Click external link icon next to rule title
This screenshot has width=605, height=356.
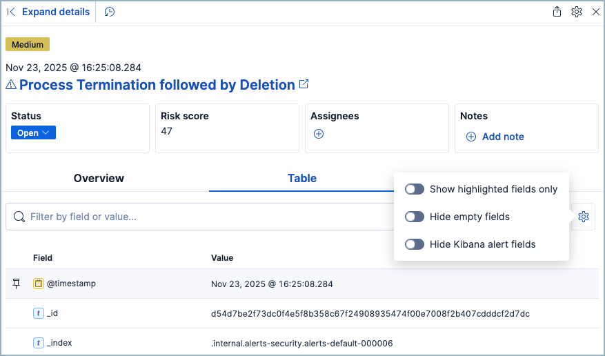point(304,84)
